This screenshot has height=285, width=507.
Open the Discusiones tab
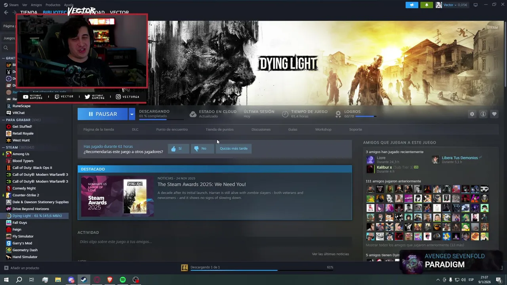261,129
